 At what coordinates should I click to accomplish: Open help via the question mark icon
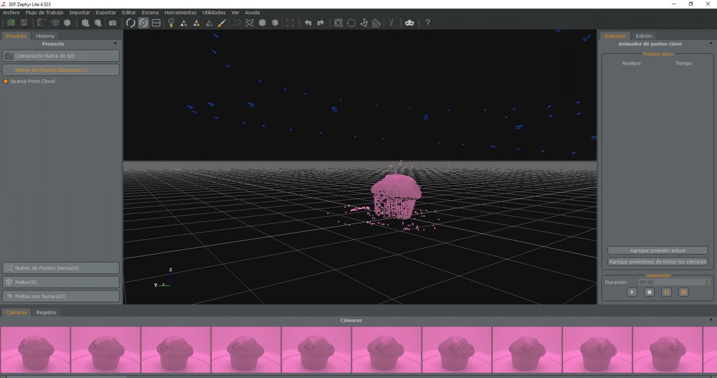click(427, 23)
